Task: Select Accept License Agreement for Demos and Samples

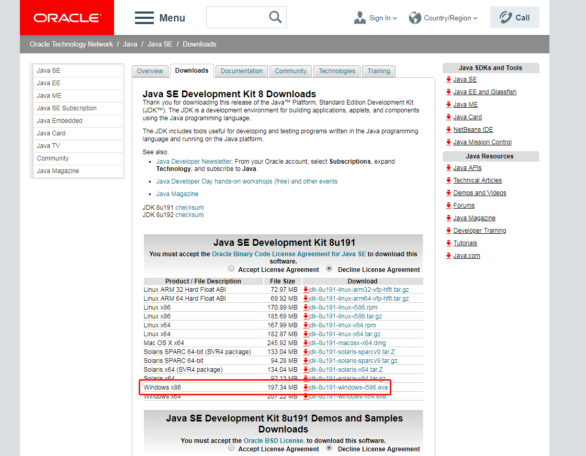Action: [231, 448]
